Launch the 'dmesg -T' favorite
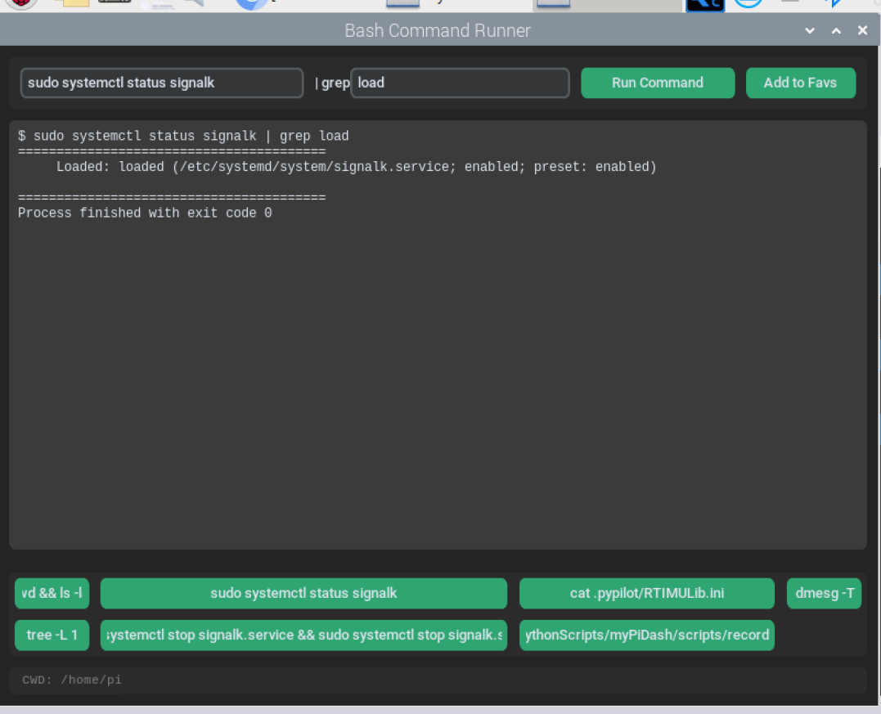 coord(824,593)
